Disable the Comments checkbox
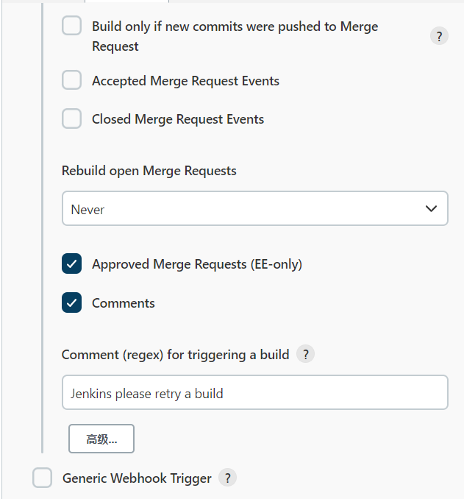The height and width of the screenshot is (499, 464). click(71, 302)
